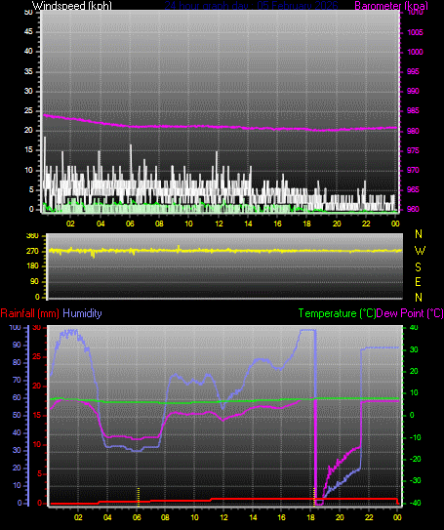444x530 pixels.
Task: Click barometer axis value "1000"
Action: point(416,52)
